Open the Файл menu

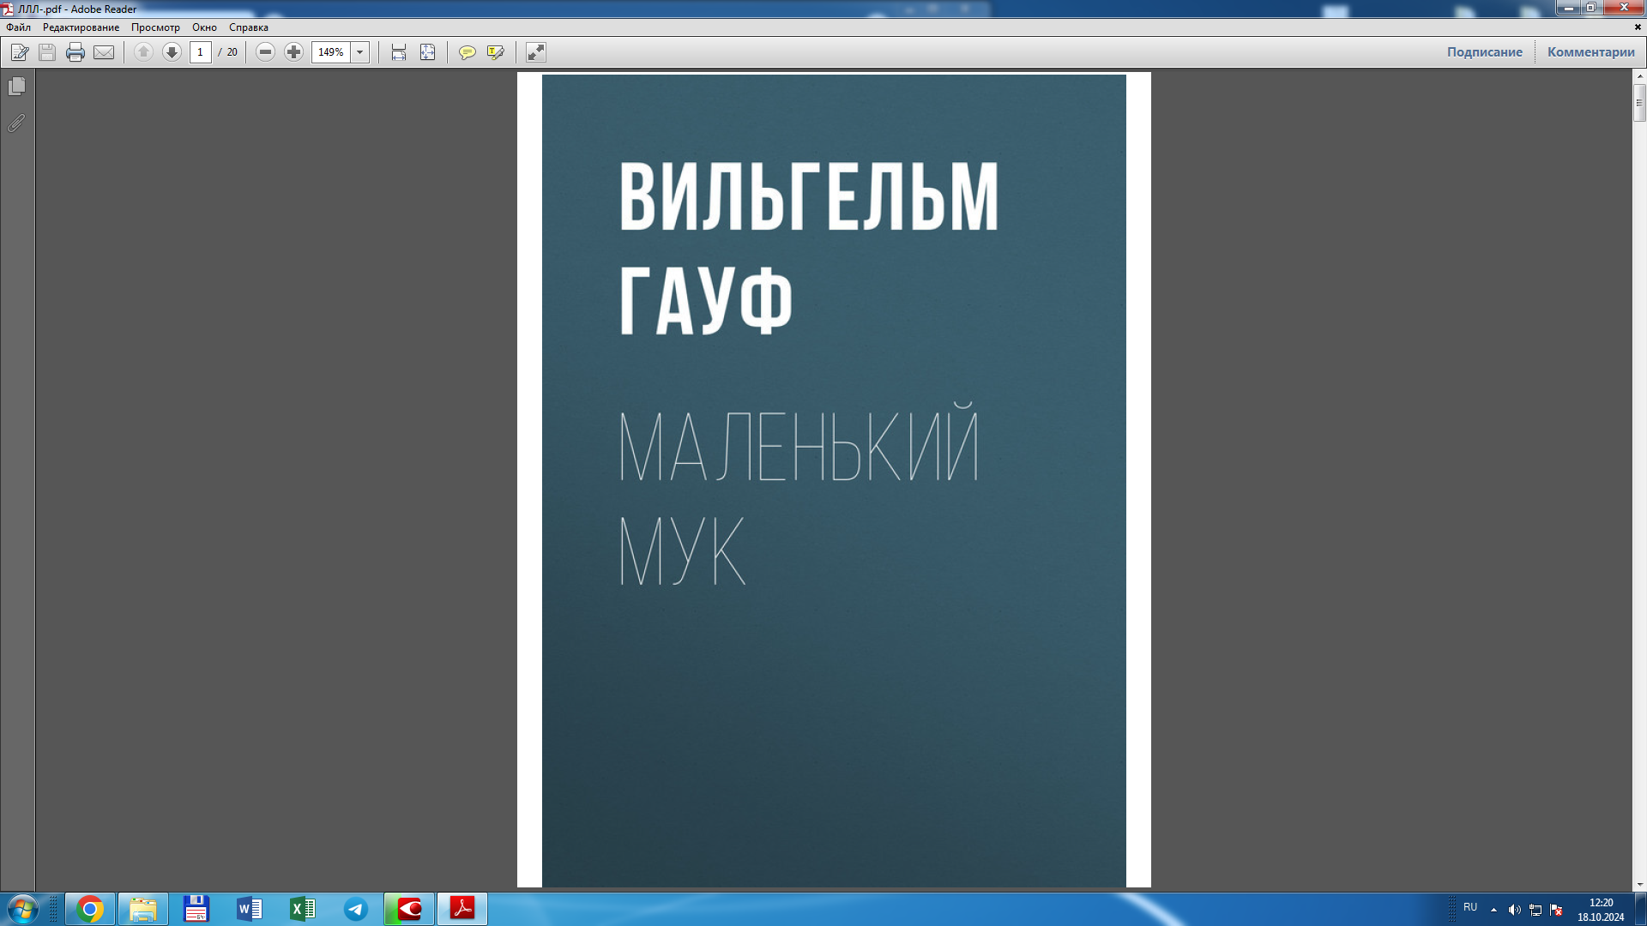19,27
